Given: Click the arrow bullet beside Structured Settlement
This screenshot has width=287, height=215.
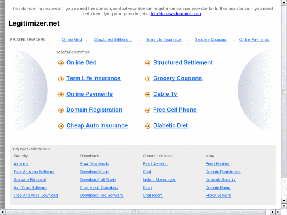Looking at the screenshot, I should click(148, 63).
